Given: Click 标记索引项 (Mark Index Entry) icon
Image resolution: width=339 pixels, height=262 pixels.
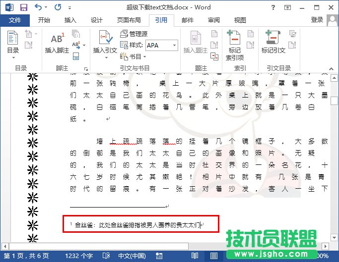Looking at the screenshot, I should pos(234,44).
